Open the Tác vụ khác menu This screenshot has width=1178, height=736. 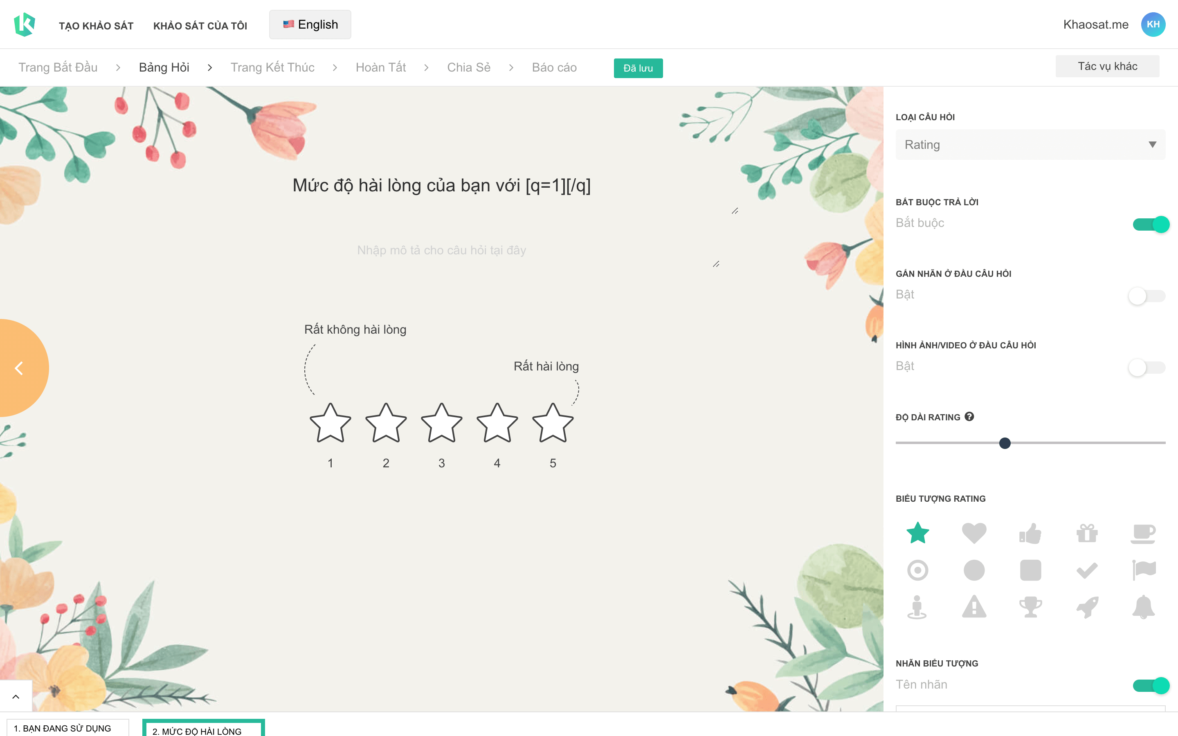click(x=1107, y=66)
